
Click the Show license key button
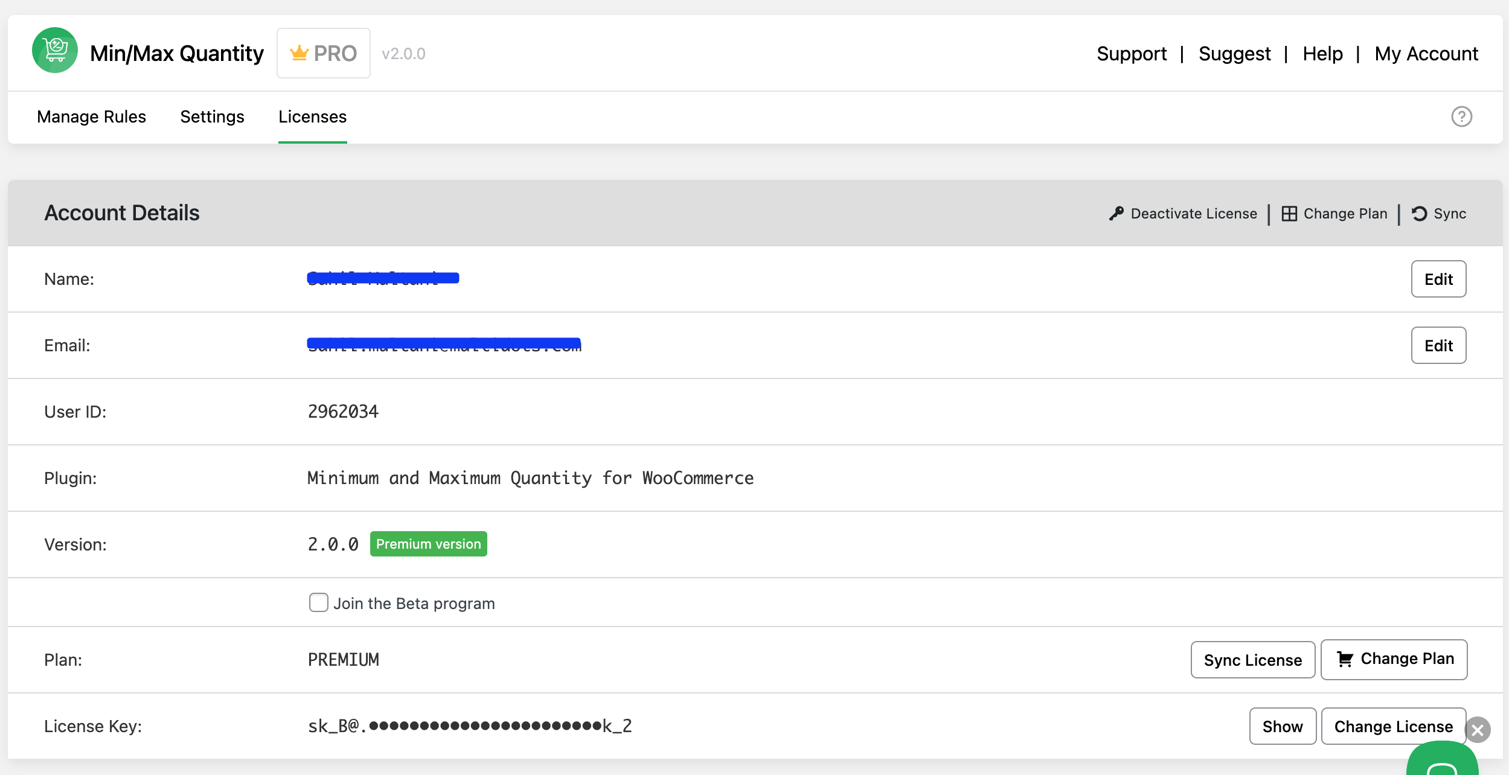(x=1283, y=726)
